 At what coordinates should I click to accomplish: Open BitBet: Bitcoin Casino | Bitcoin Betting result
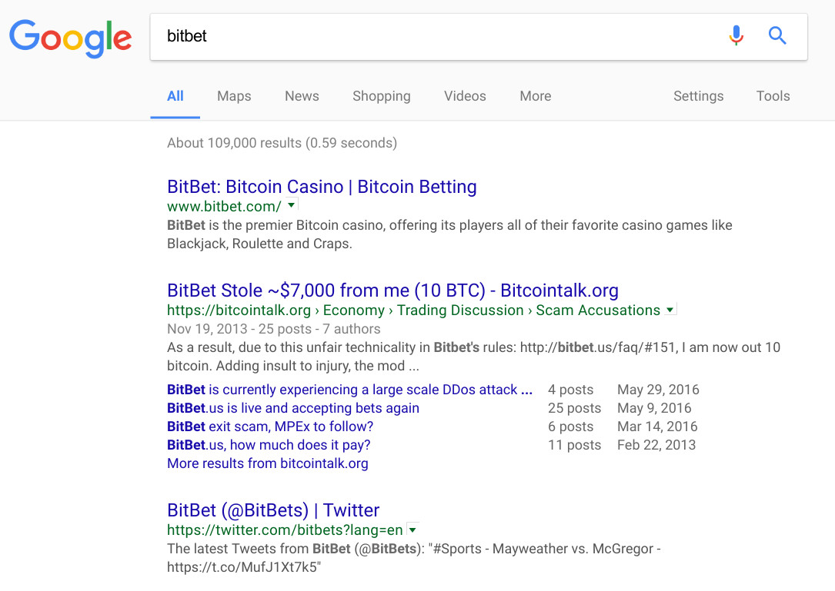[322, 187]
